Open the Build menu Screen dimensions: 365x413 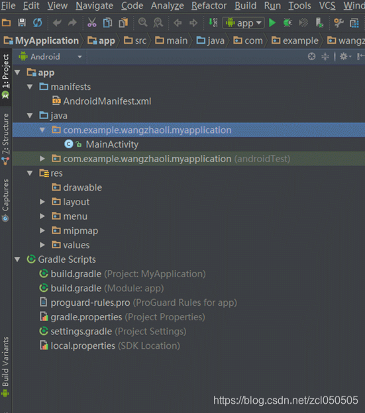[x=245, y=5]
